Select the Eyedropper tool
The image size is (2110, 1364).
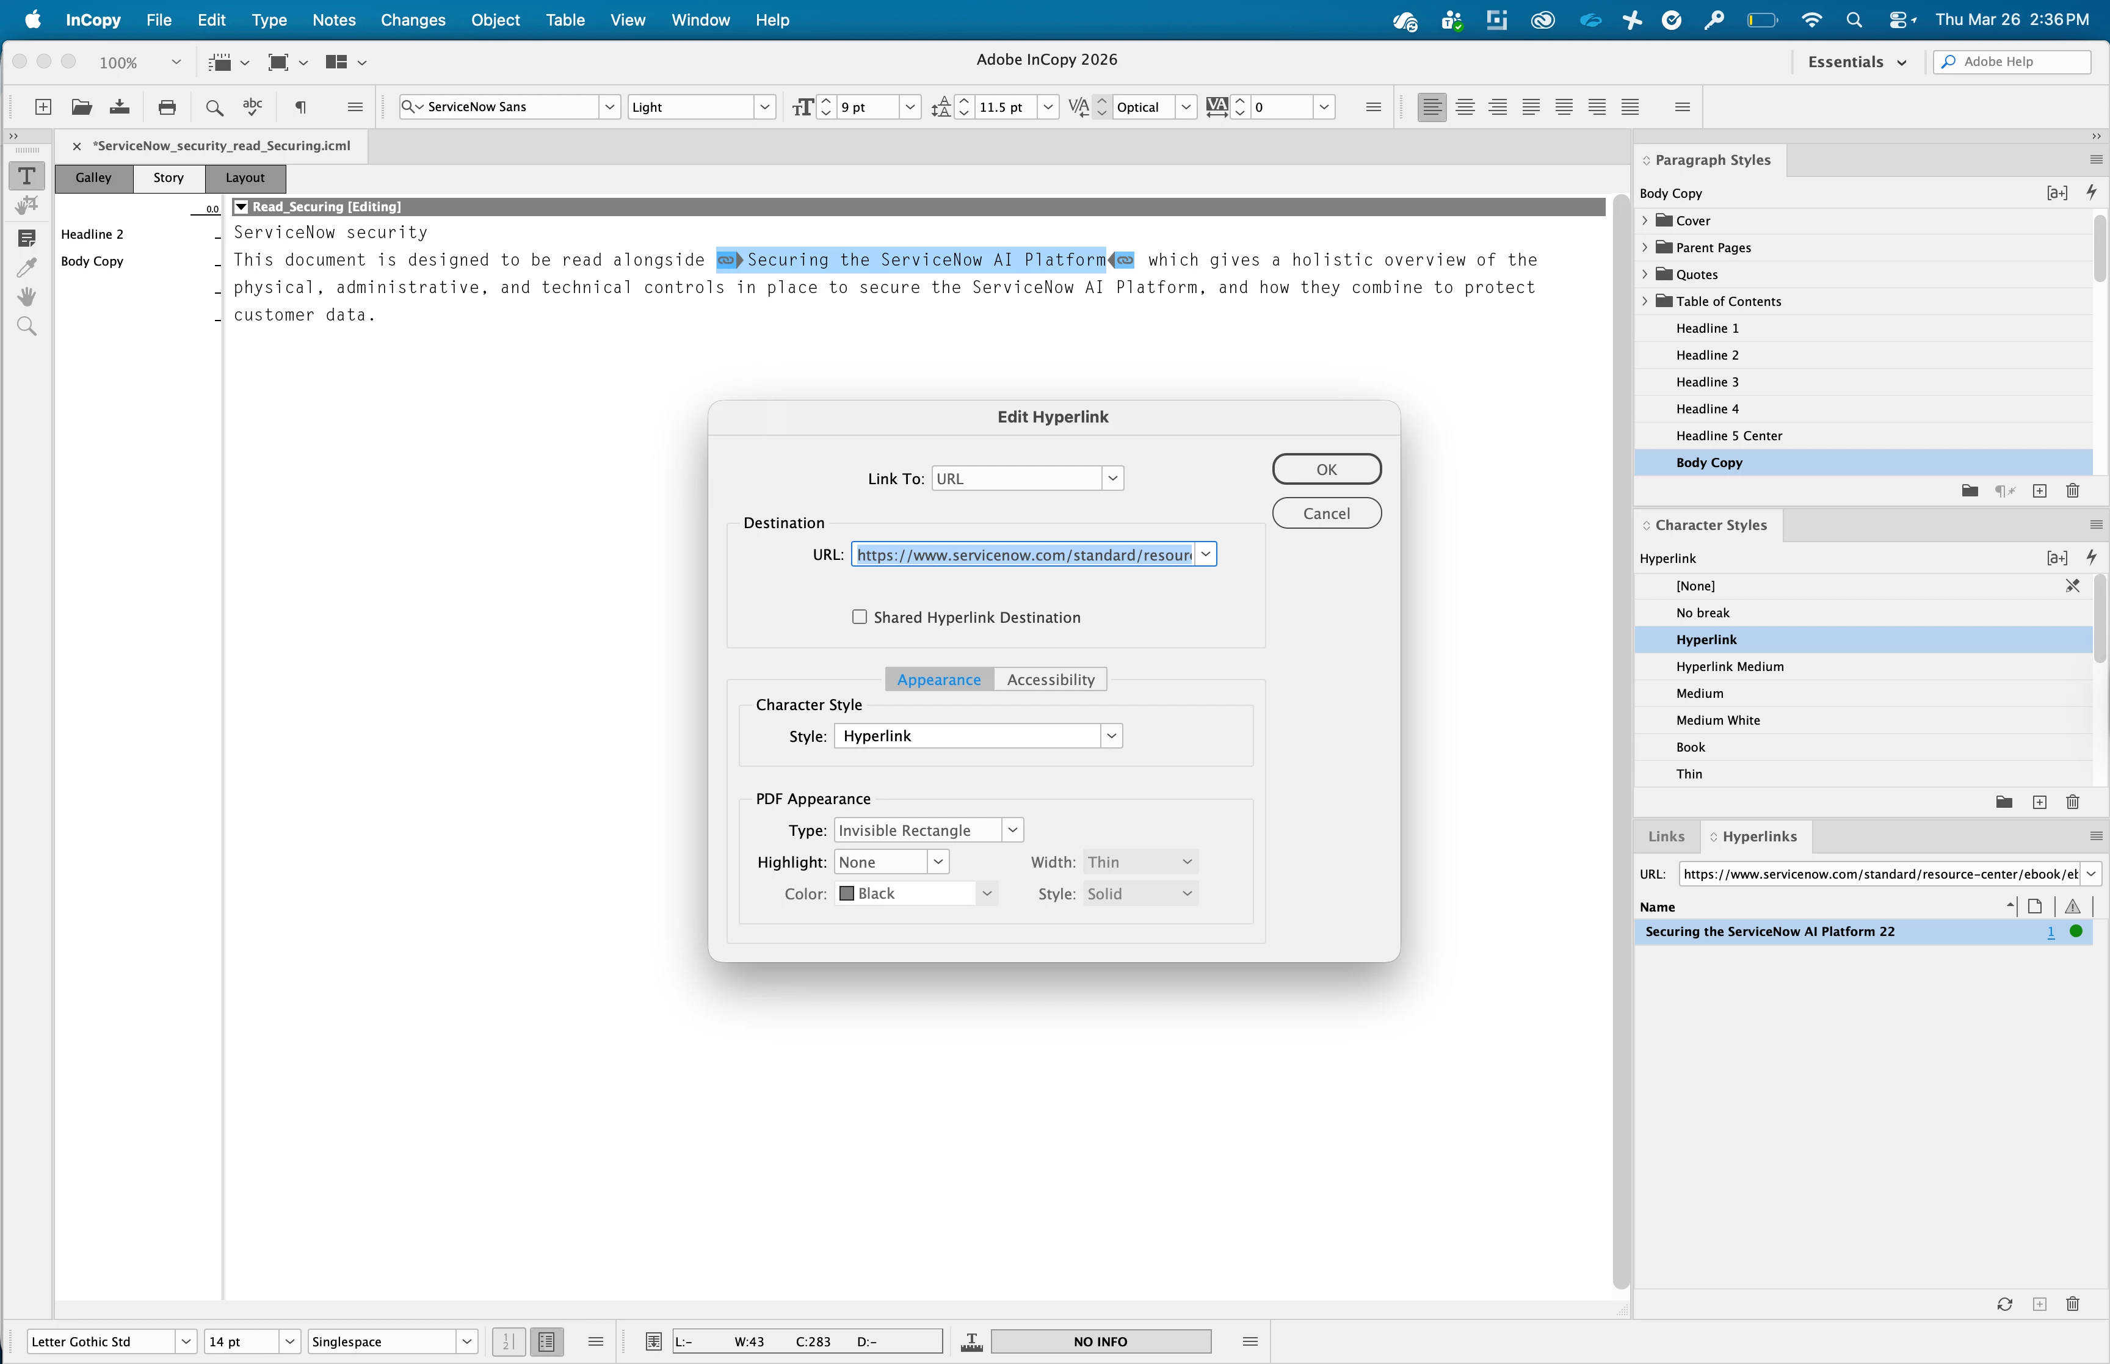pyautogui.click(x=27, y=267)
